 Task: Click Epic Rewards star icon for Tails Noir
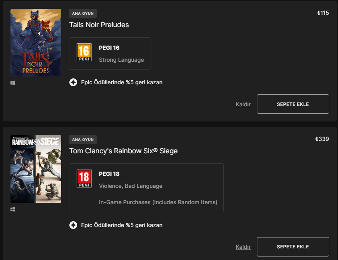pyautogui.click(x=73, y=82)
